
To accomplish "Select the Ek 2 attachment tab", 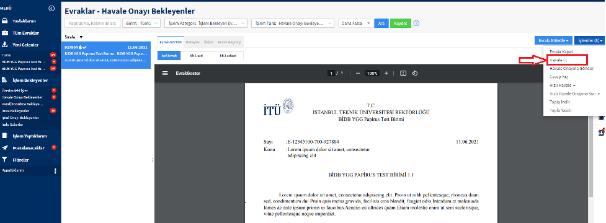I will (x=228, y=56).
